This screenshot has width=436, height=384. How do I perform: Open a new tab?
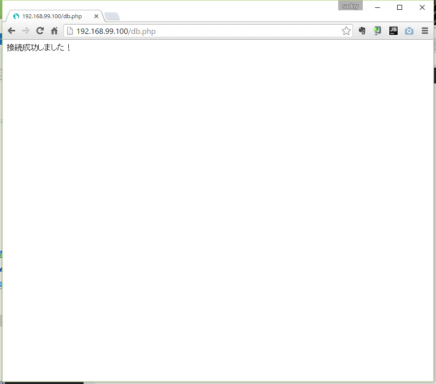pos(112,17)
